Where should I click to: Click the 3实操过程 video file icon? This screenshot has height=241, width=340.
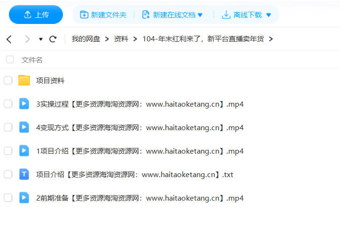point(24,104)
